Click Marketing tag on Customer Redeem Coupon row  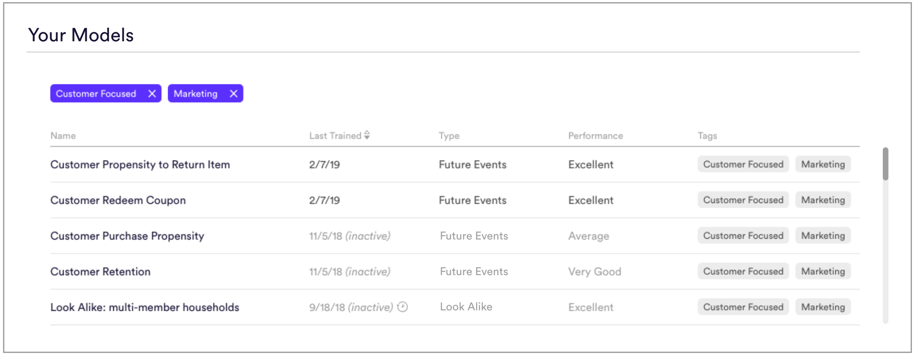[823, 200]
